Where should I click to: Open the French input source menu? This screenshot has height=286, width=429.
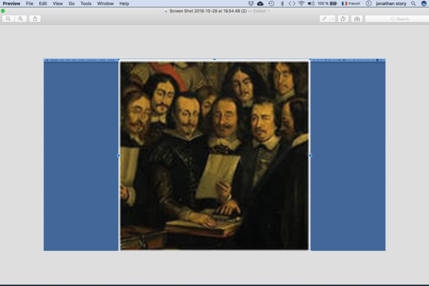(x=351, y=3)
